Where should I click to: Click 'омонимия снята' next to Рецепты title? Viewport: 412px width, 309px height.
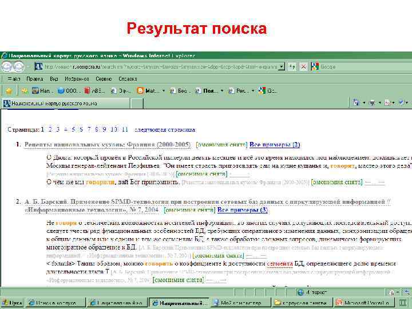point(221,145)
